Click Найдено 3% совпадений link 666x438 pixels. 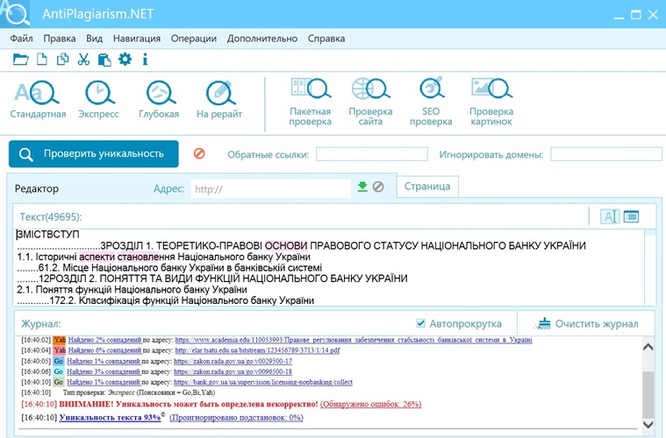[104, 371]
